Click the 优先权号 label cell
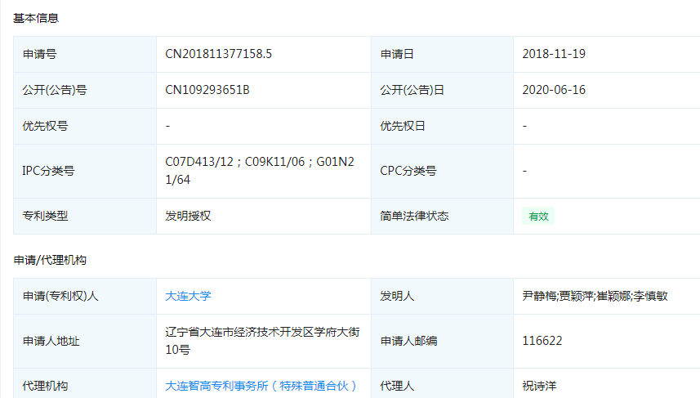Screen dimensions: 700x398 click(45, 126)
